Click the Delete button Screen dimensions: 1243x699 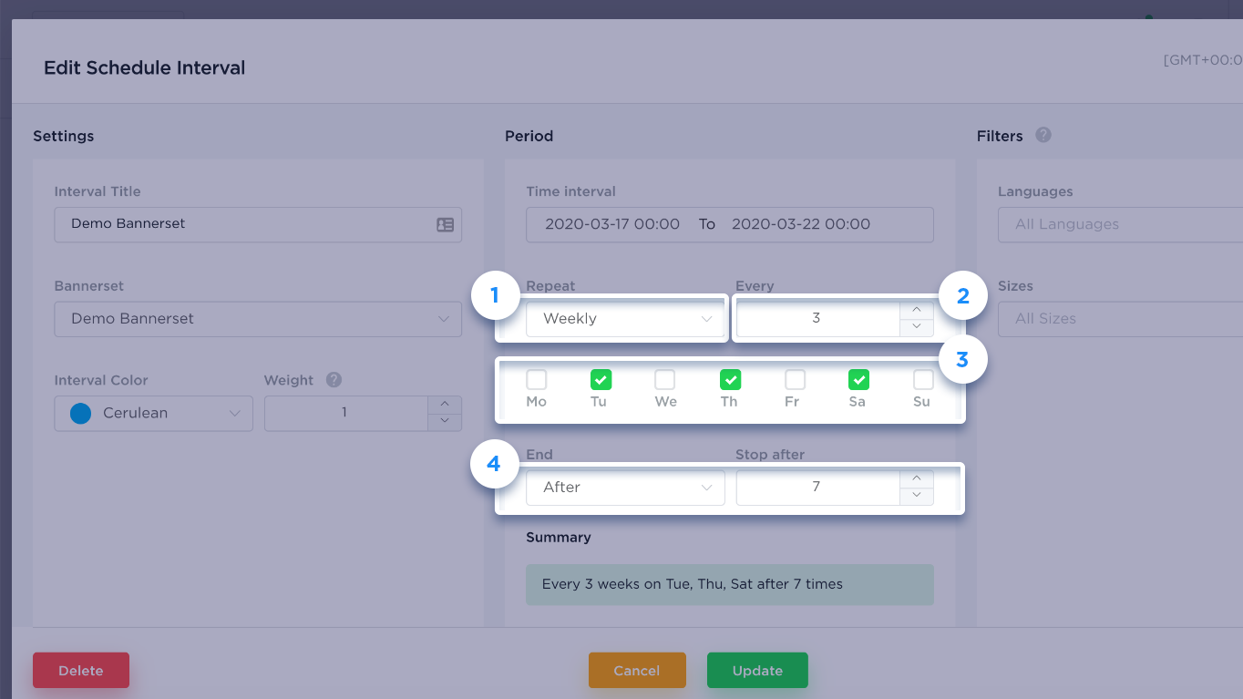(x=81, y=671)
